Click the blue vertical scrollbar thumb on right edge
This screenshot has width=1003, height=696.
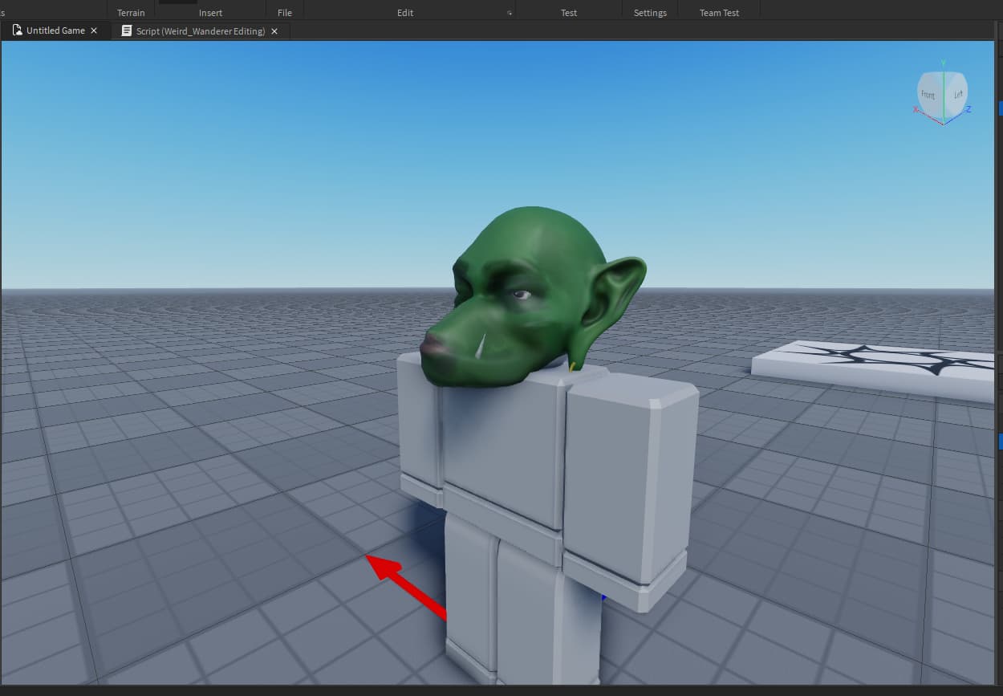(x=998, y=107)
